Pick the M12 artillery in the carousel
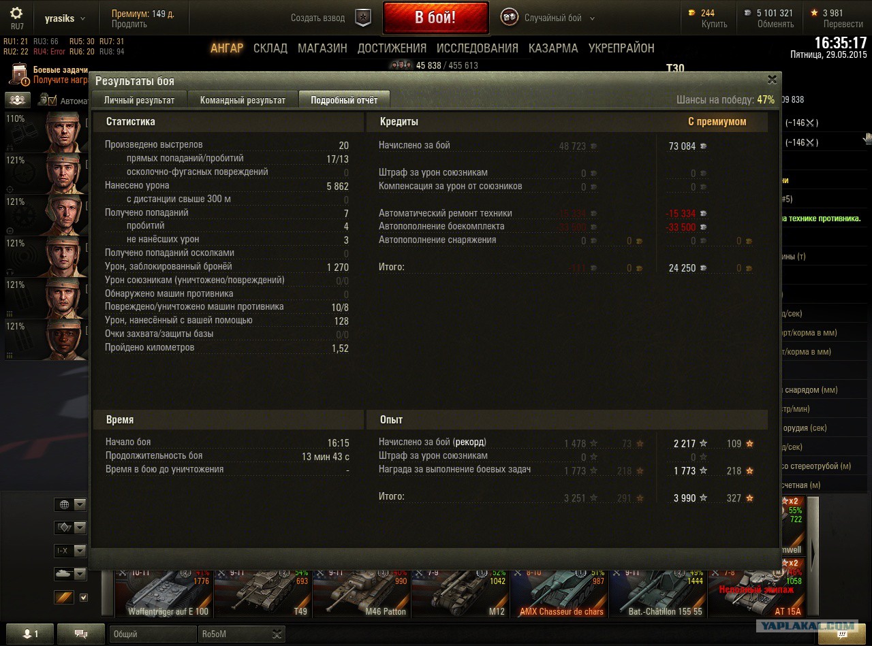 [x=459, y=592]
